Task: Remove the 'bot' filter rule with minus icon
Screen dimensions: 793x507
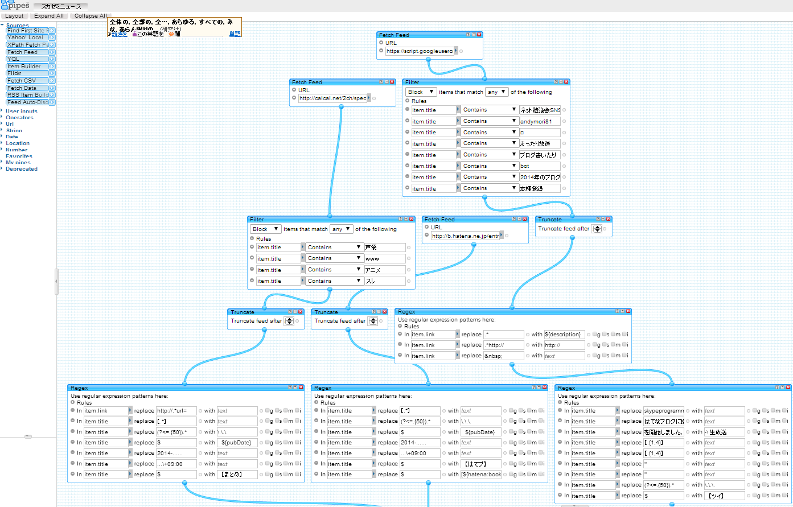Action: [x=408, y=166]
